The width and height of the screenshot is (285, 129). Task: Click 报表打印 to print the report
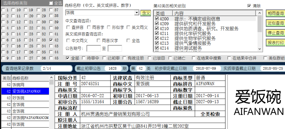pos(276,43)
